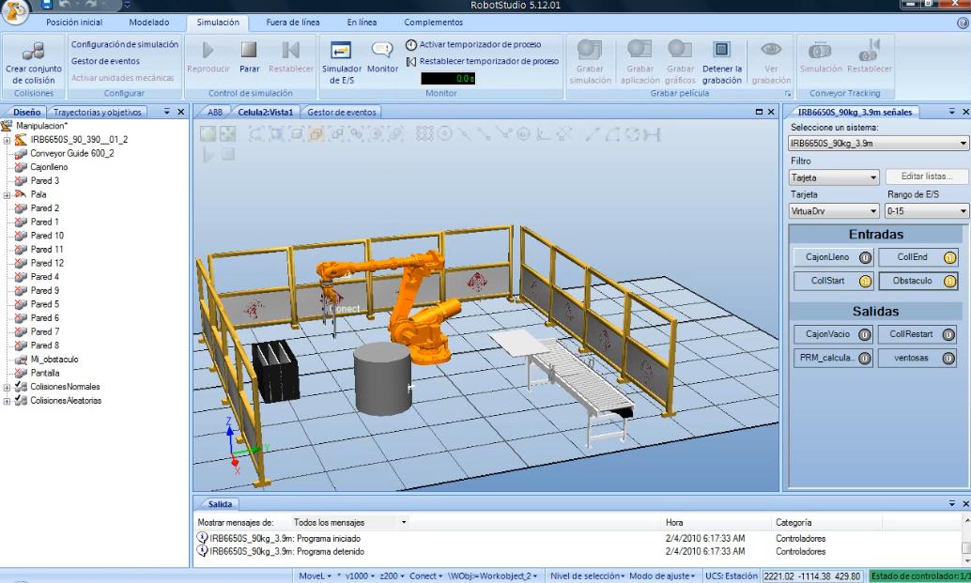The image size is (971, 583).
Task: Click Configuración de simulación
Action: pos(125,44)
